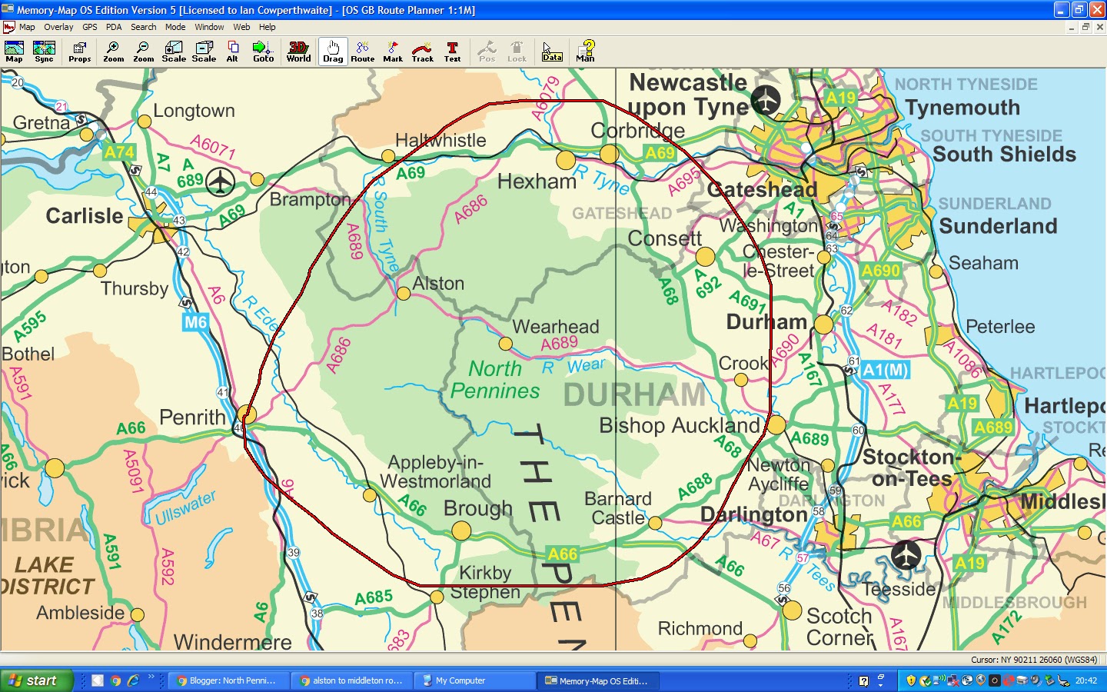Open map Properties with the Props icon
This screenshot has height=692, width=1107.
[79, 51]
